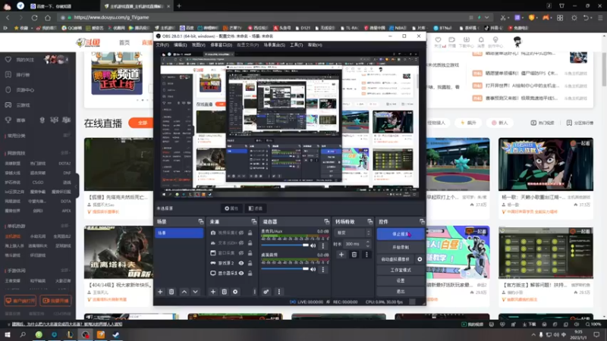607x341 pixels.
Task: Click the blue Stop Streaming button in OBS
Action: (401, 234)
